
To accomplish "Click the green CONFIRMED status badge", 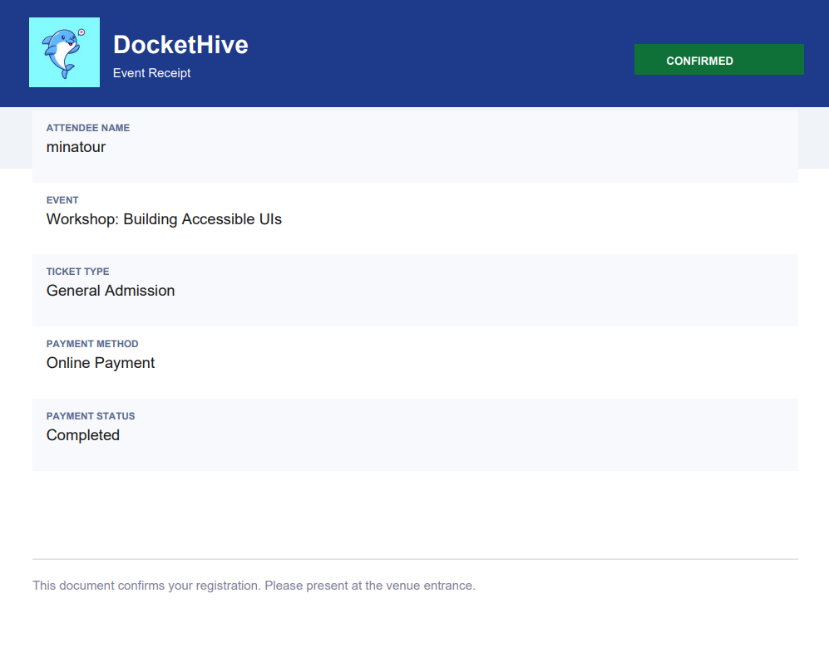I will [718, 60].
